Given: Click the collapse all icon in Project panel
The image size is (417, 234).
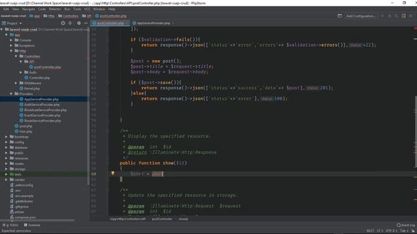Looking at the screenshot, I should pyautogui.click(x=70, y=23).
